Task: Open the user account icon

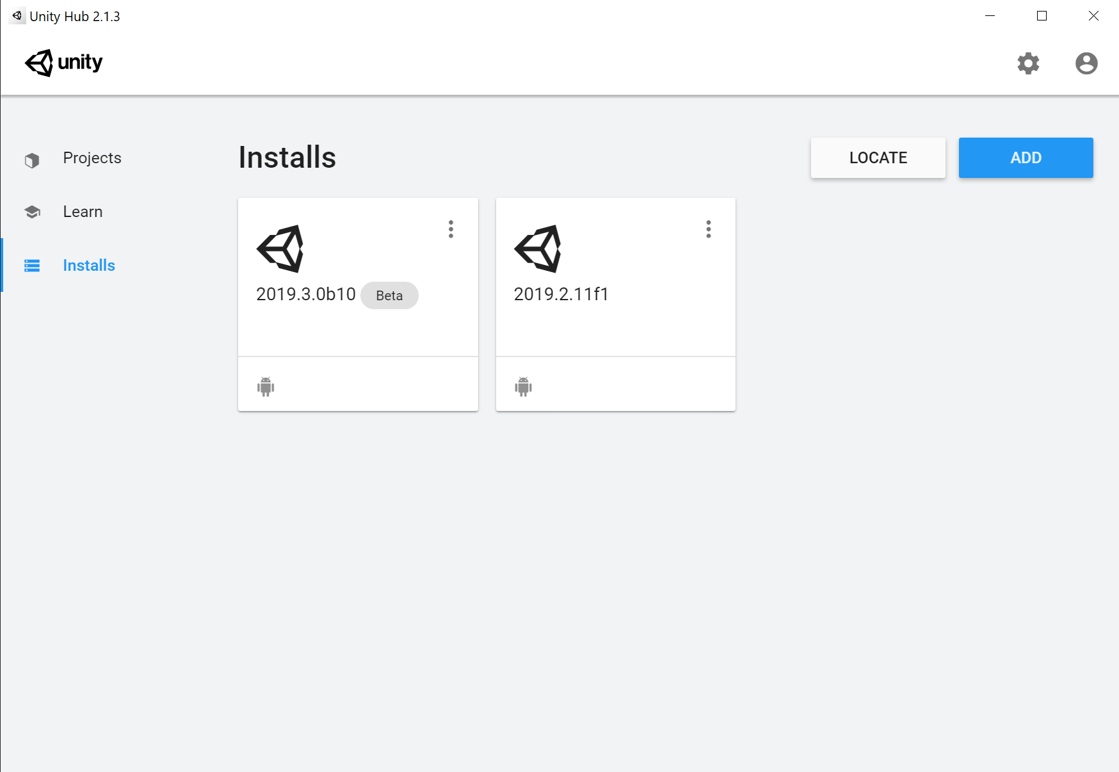Action: [x=1086, y=63]
